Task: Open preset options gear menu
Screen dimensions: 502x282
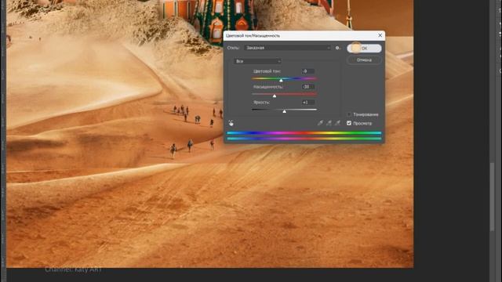Action: [x=337, y=48]
